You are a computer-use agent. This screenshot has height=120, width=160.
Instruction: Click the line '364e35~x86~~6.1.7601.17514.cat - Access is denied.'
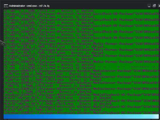(x=53, y=110)
